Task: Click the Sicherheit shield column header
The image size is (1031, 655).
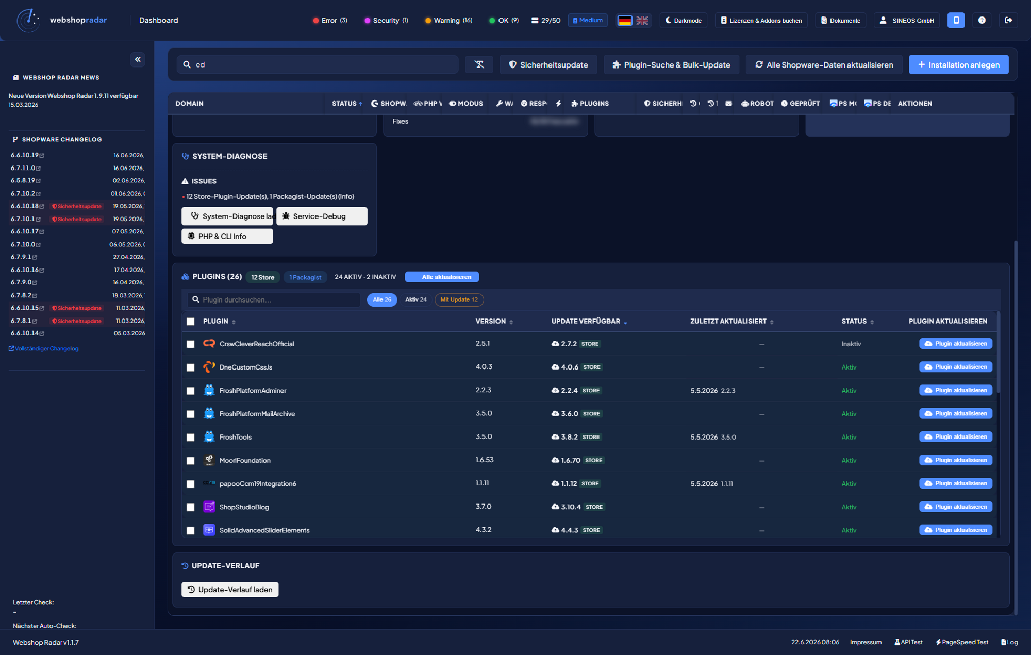Action: tap(662, 104)
